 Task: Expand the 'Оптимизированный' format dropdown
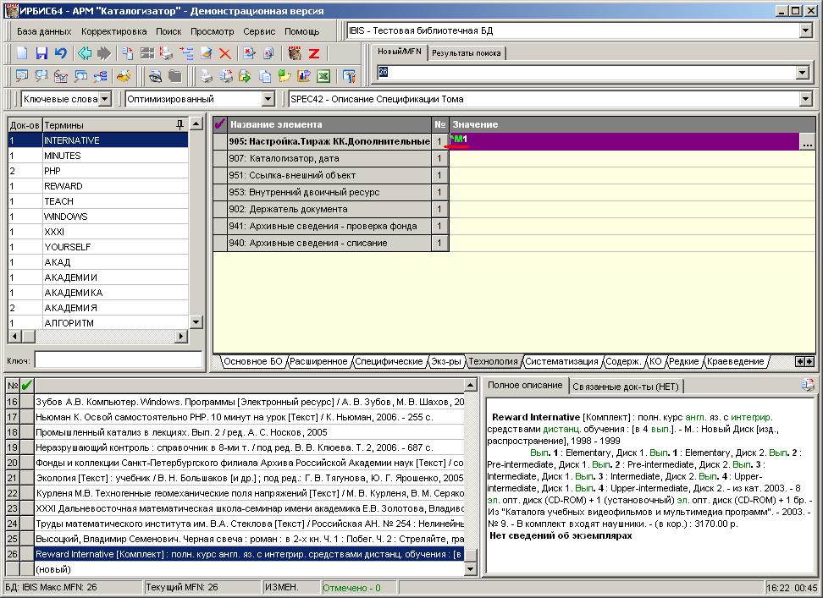[x=268, y=99]
